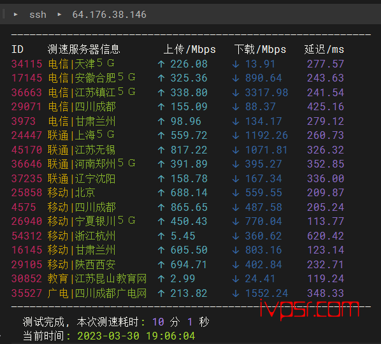Image resolution: width=381 pixels, height=344 pixels.
Task: Click the IP address 64.176.38.146
Action: point(110,15)
